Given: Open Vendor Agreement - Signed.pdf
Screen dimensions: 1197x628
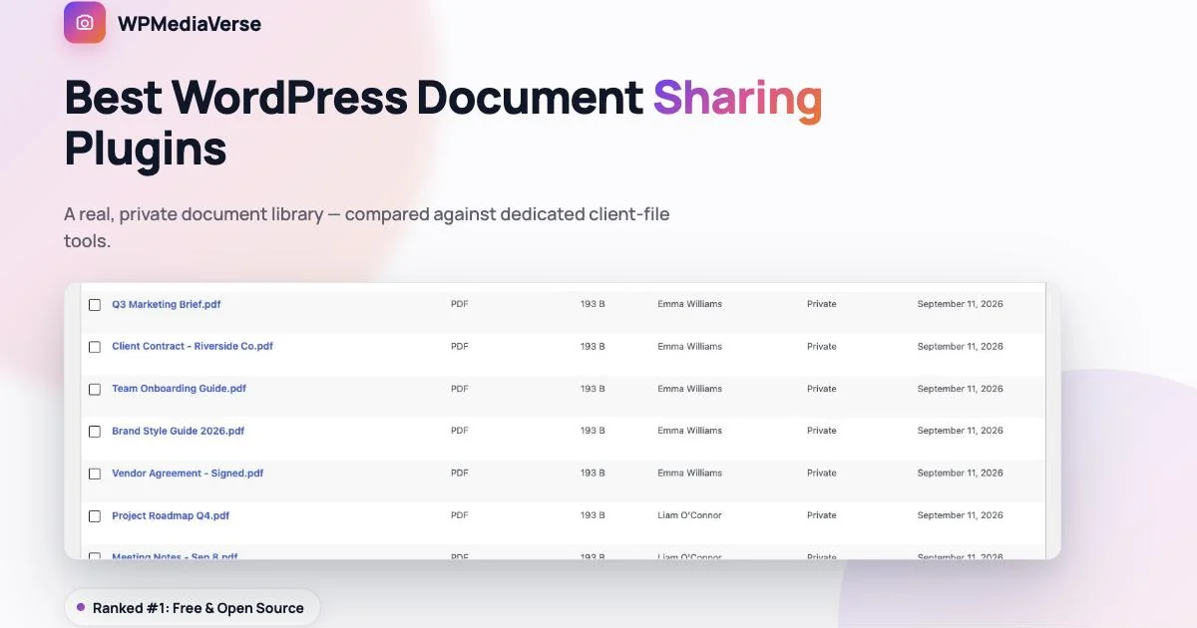Looking at the screenshot, I should tap(188, 473).
